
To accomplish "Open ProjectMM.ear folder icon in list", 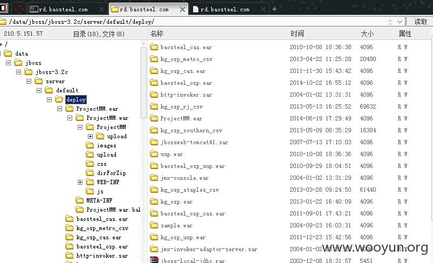I will tap(154, 118).
